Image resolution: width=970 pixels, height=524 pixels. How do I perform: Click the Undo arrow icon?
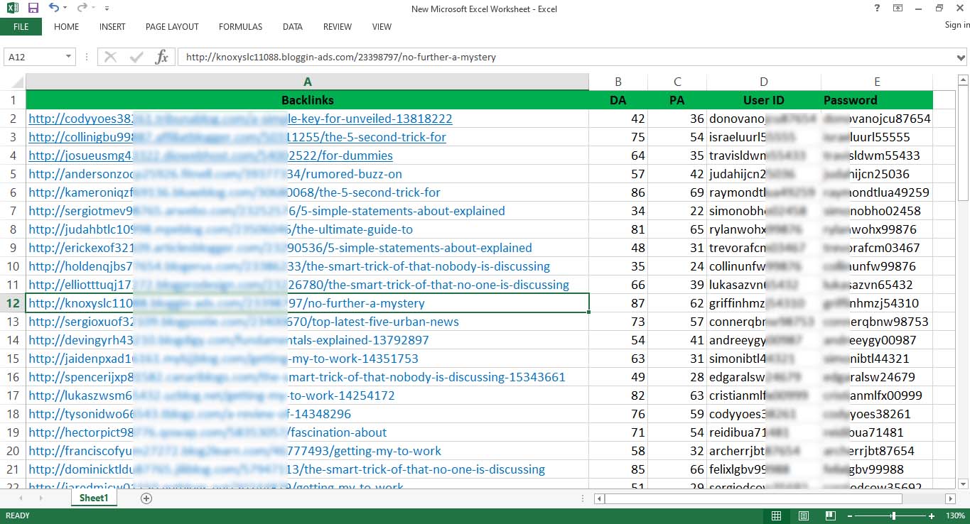coord(54,9)
